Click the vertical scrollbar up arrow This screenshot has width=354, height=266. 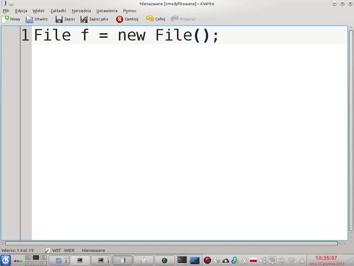point(351,28)
